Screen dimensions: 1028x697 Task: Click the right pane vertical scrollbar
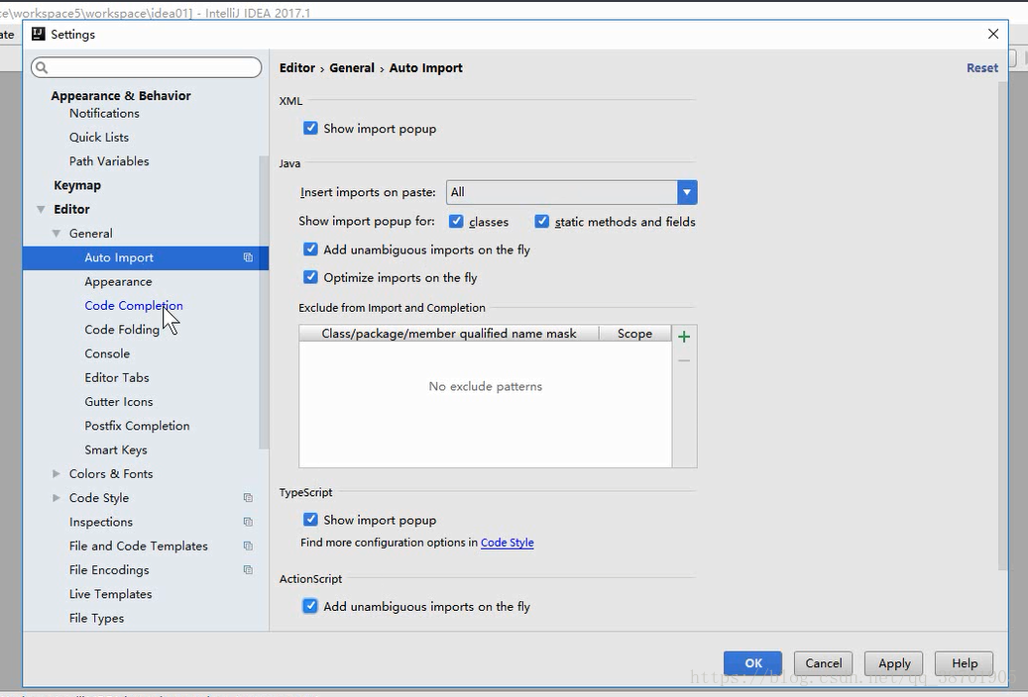click(1003, 326)
